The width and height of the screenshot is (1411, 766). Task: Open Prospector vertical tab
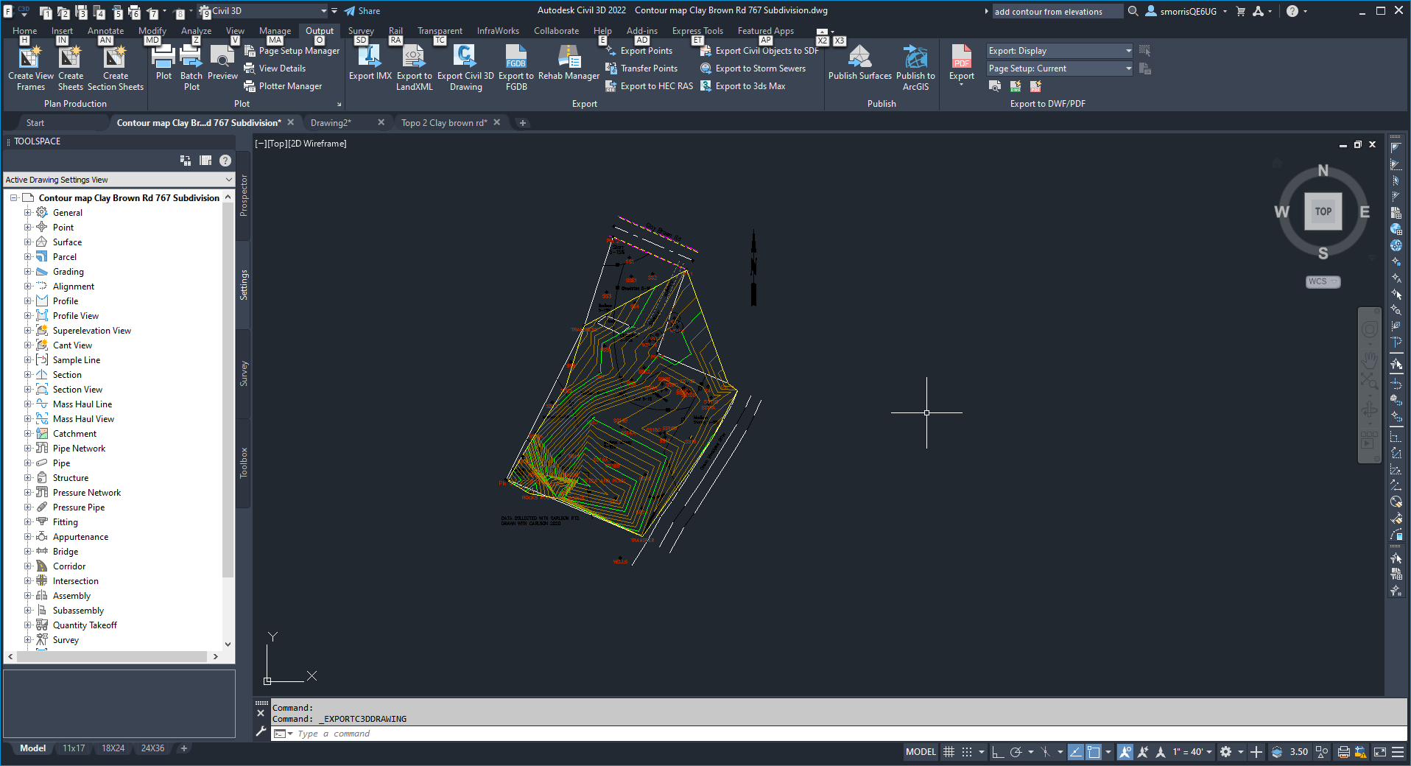tap(244, 195)
